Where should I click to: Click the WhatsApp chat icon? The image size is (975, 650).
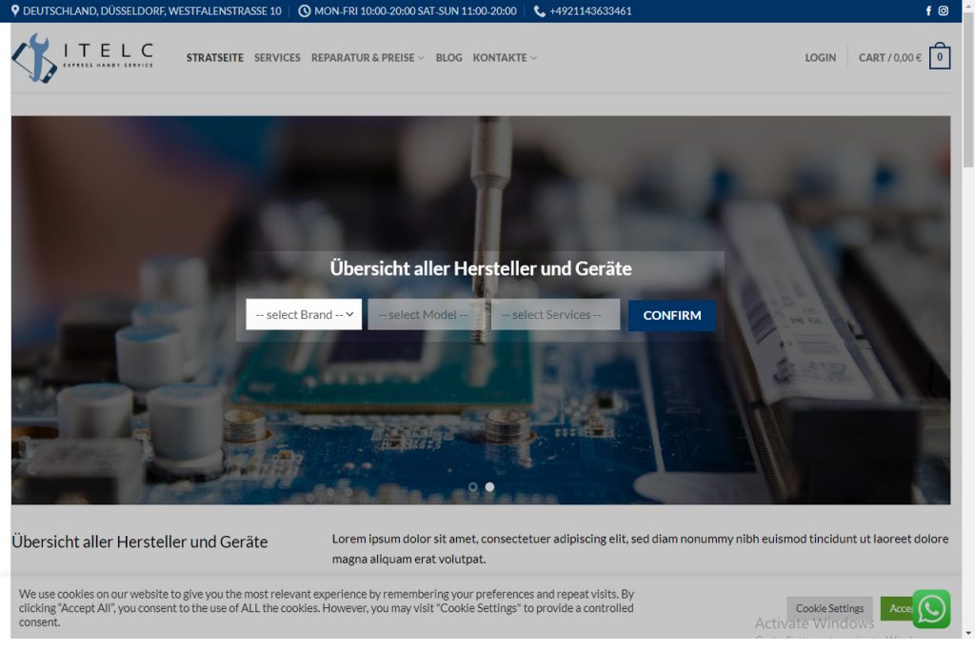[x=930, y=609]
